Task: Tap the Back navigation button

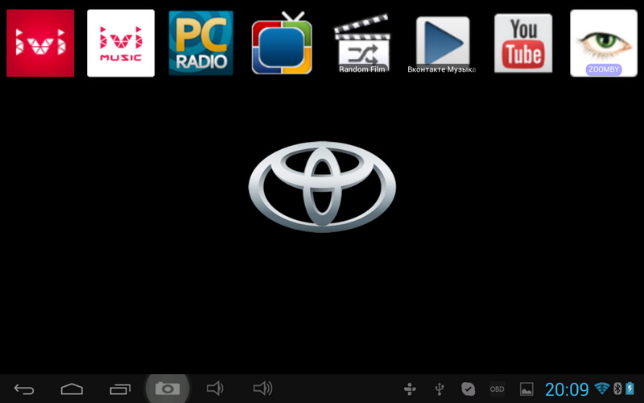Action: coord(24,388)
